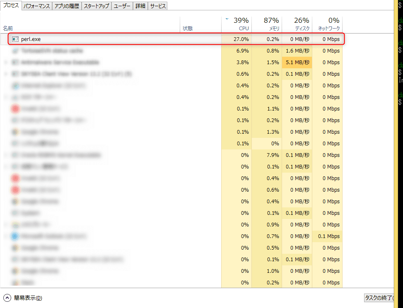Open the サービス tab
Image resolution: width=403 pixels, height=308 pixels.
click(x=157, y=6)
